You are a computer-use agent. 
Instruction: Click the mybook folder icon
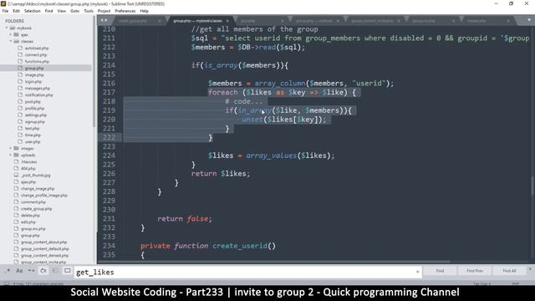coord(13,28)
